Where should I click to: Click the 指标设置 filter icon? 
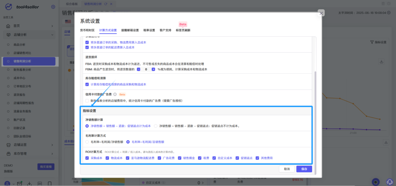pyautogui.click(x=372, y=42)
